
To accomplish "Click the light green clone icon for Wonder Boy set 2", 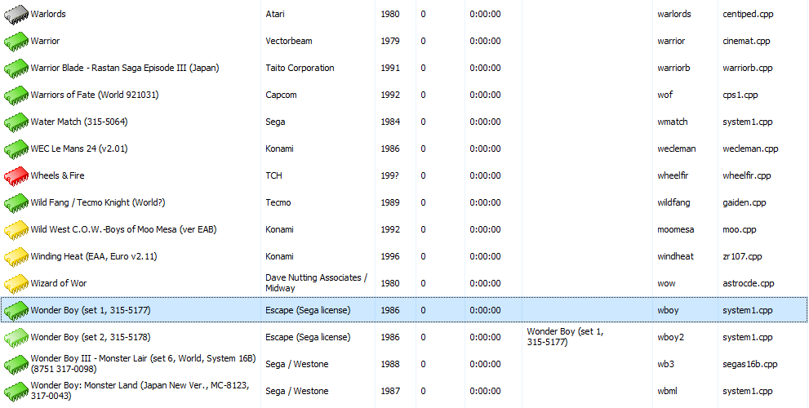I will pyautogui.click(x=16, y=338).
